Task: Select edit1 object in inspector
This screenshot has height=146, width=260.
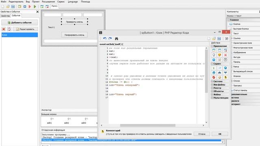Action: pos(50,121)
